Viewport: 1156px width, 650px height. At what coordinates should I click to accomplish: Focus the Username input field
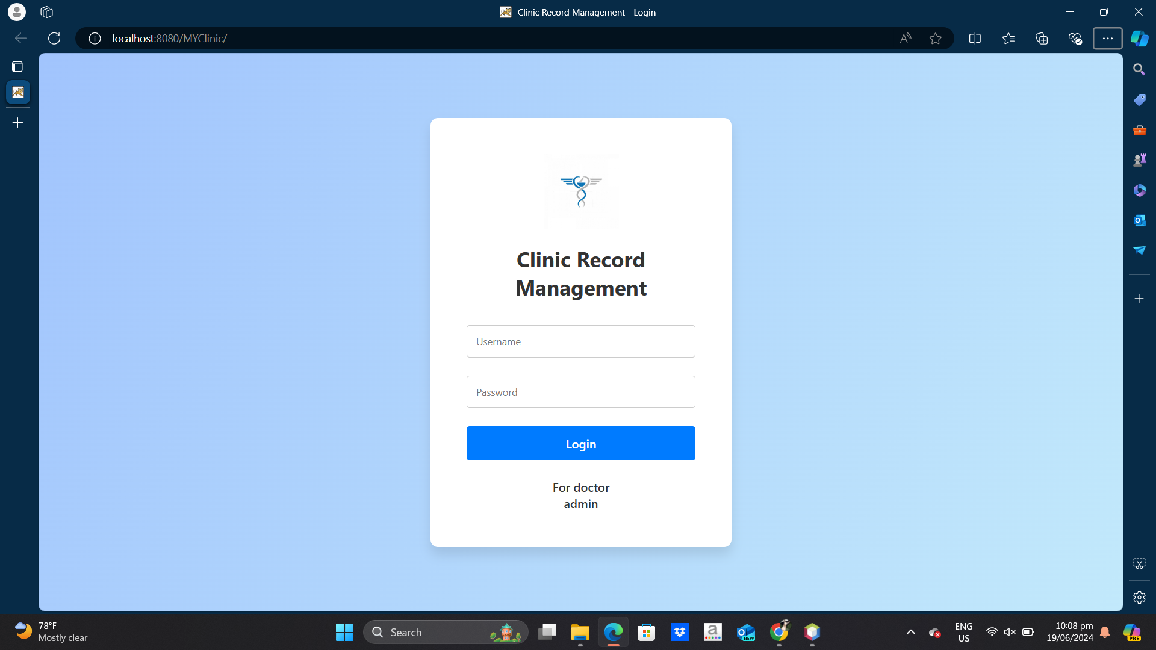(x=580, y=341)
